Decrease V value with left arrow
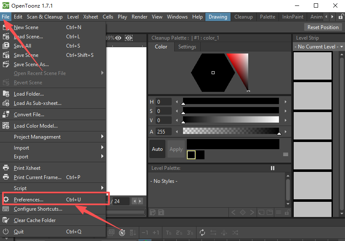Viewport: 345px width, 241px height. pos(177,120)
